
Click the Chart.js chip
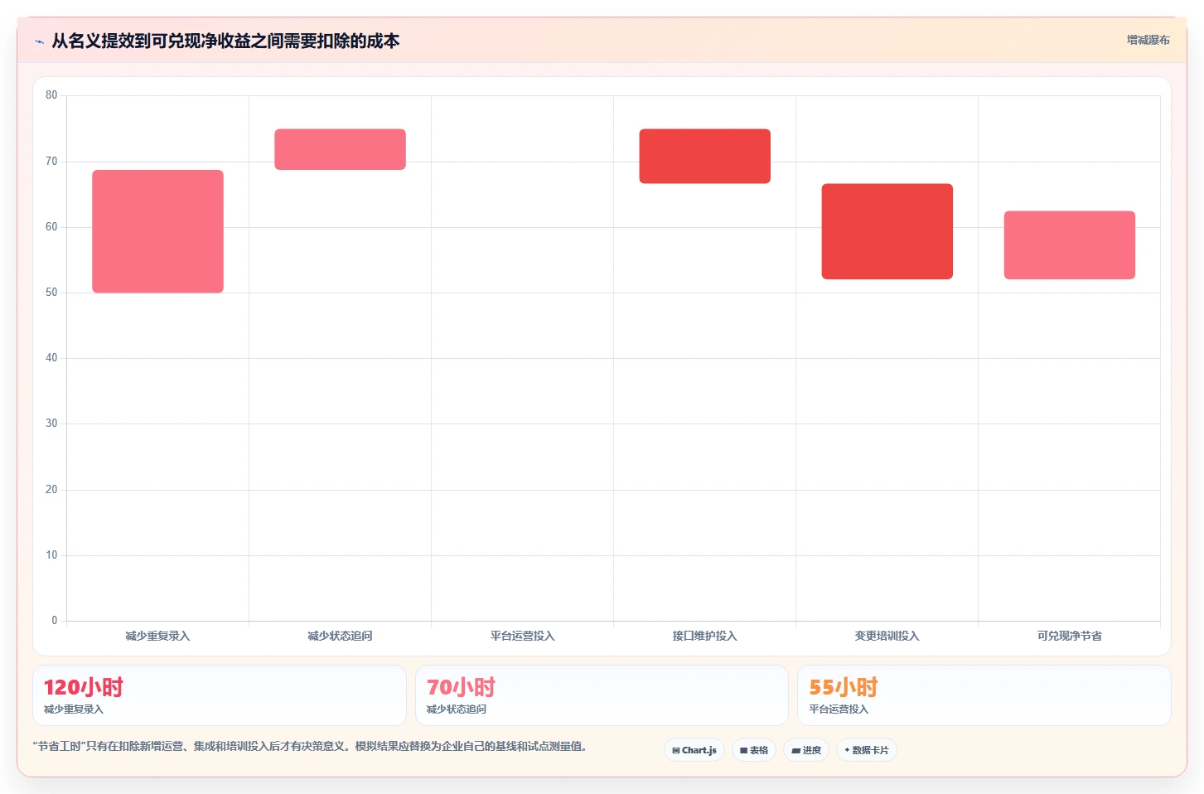[694, 750]
